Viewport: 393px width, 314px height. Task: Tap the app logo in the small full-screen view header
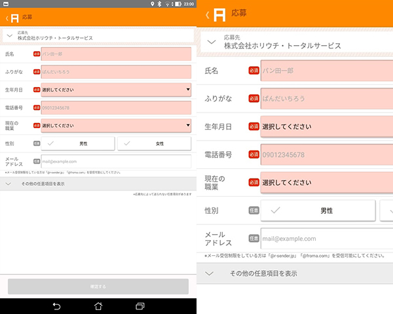[x=14, y=18]
